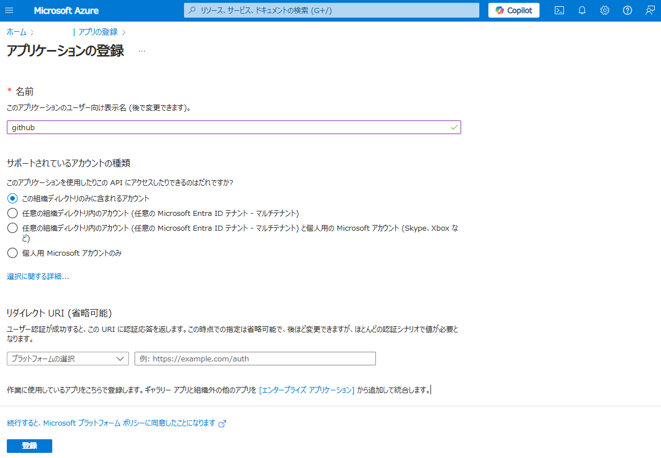Screen dimensions: 661x458
Task: Open the notifications bell
Action: click(x=582, y=10)
